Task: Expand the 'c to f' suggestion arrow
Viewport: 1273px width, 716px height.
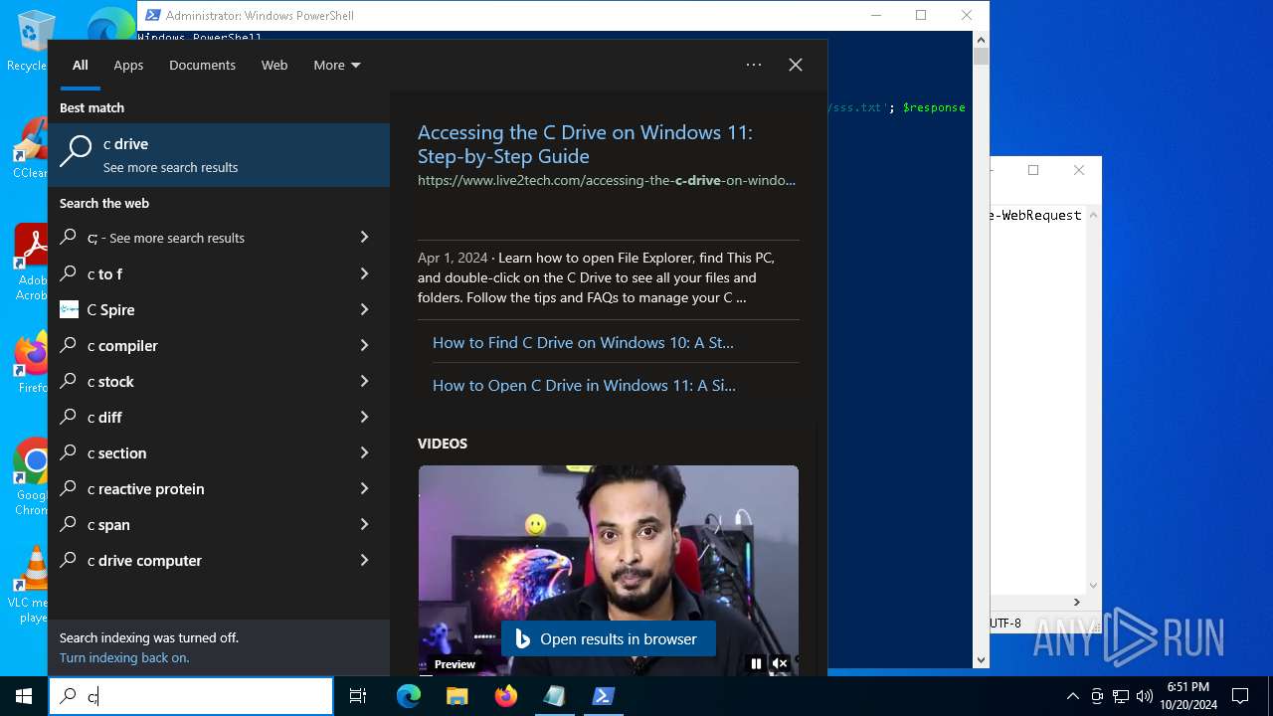Action: tap(364, 273)
